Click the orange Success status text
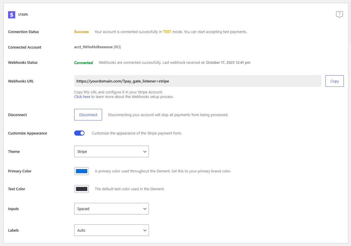 pos(81,32)
